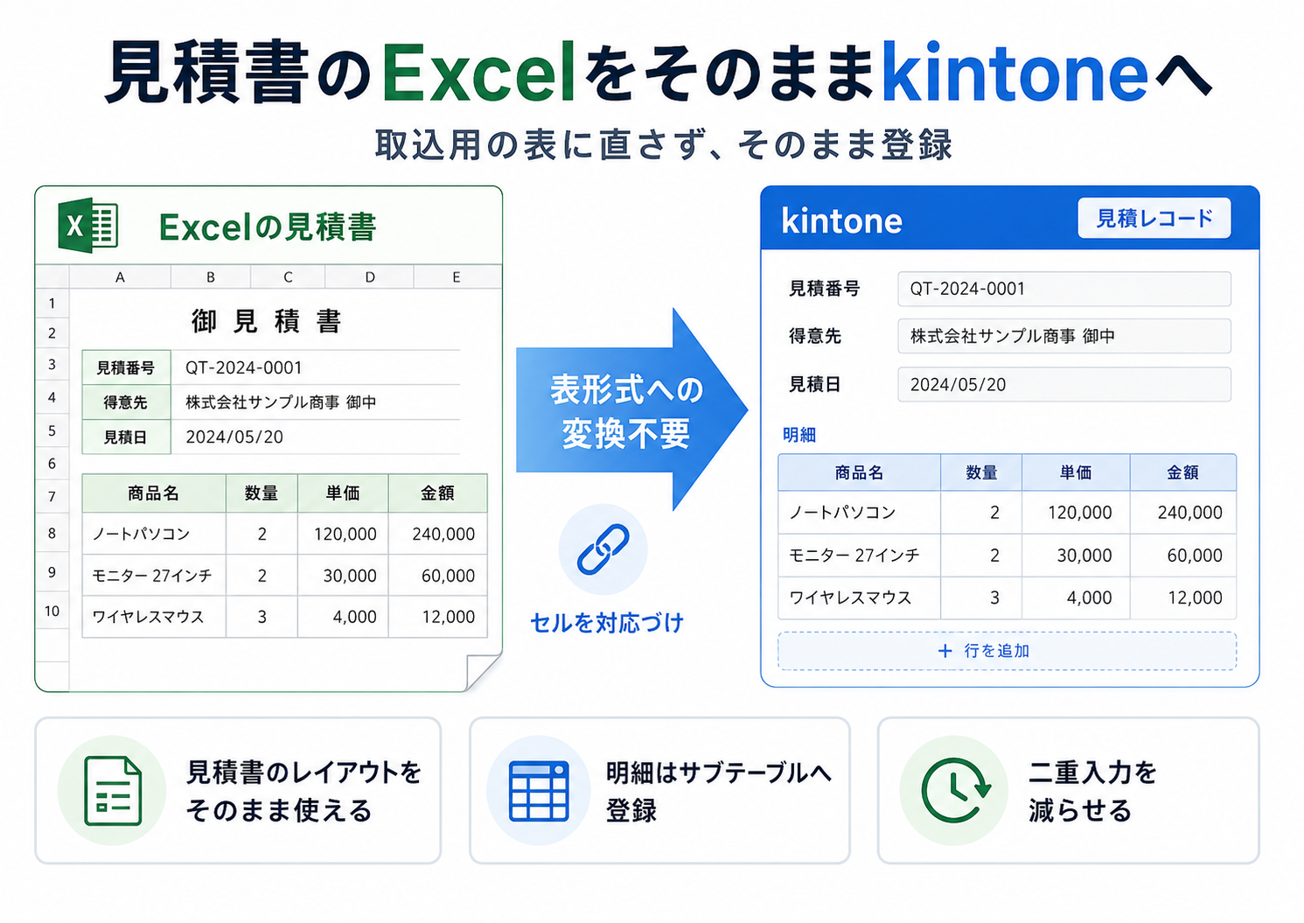The image size is (1304, 923).
Task: Select Excel column header D
Action: point(370,276)
